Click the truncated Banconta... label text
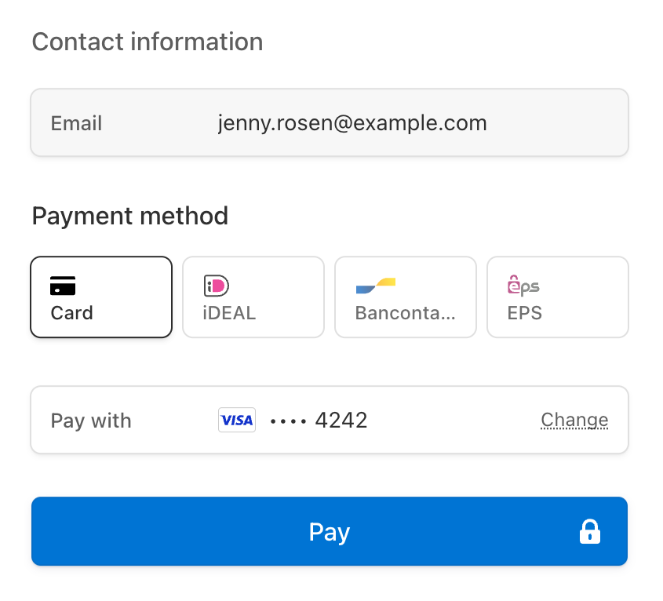The image size is (663, 601). [406, 313]
